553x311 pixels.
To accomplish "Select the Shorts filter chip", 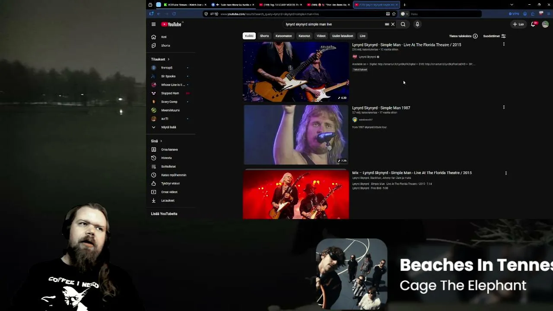I will point(264,36).
